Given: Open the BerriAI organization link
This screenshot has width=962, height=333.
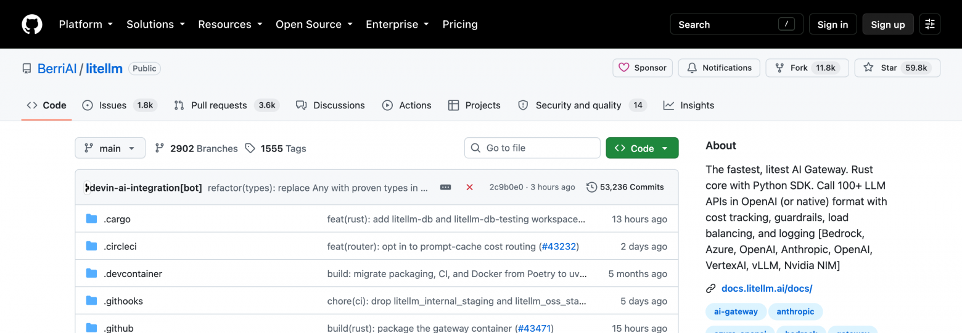Looking at the screenshot, I should click(57, 68).
